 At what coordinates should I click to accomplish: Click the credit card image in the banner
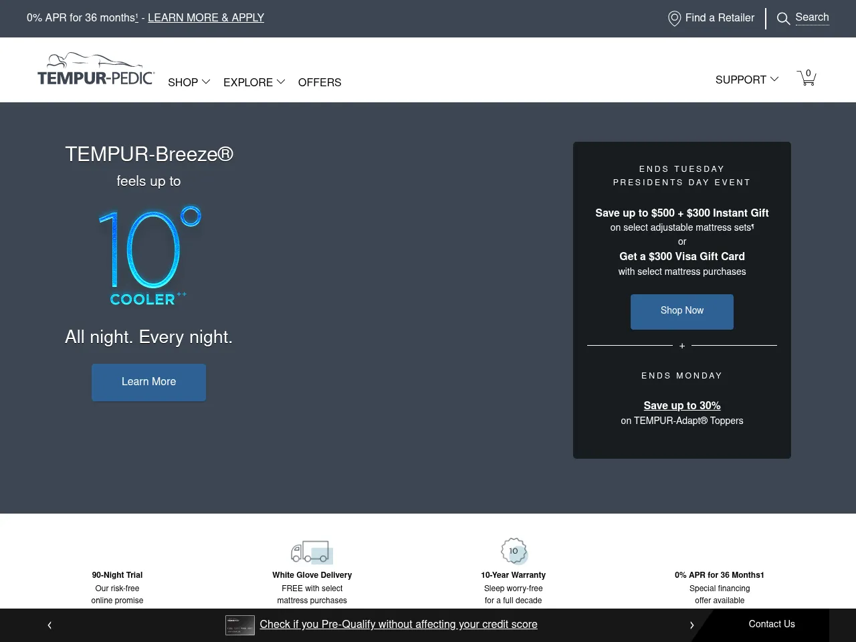(x=239, y=625)
